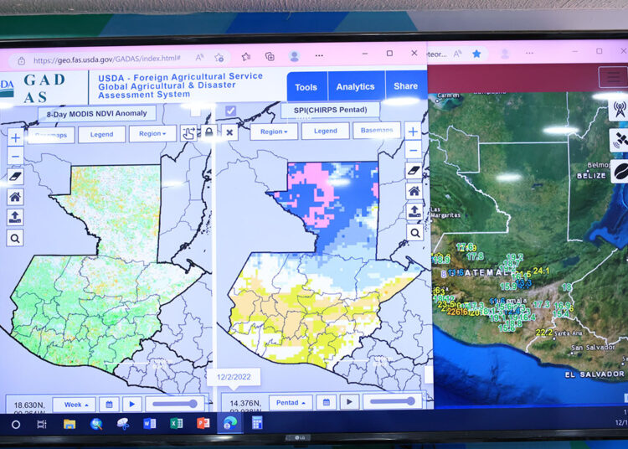628x449 pixels.
Task: Toggle the lock map sync icon
Action: pyautogui.click(x=208, y=132)
